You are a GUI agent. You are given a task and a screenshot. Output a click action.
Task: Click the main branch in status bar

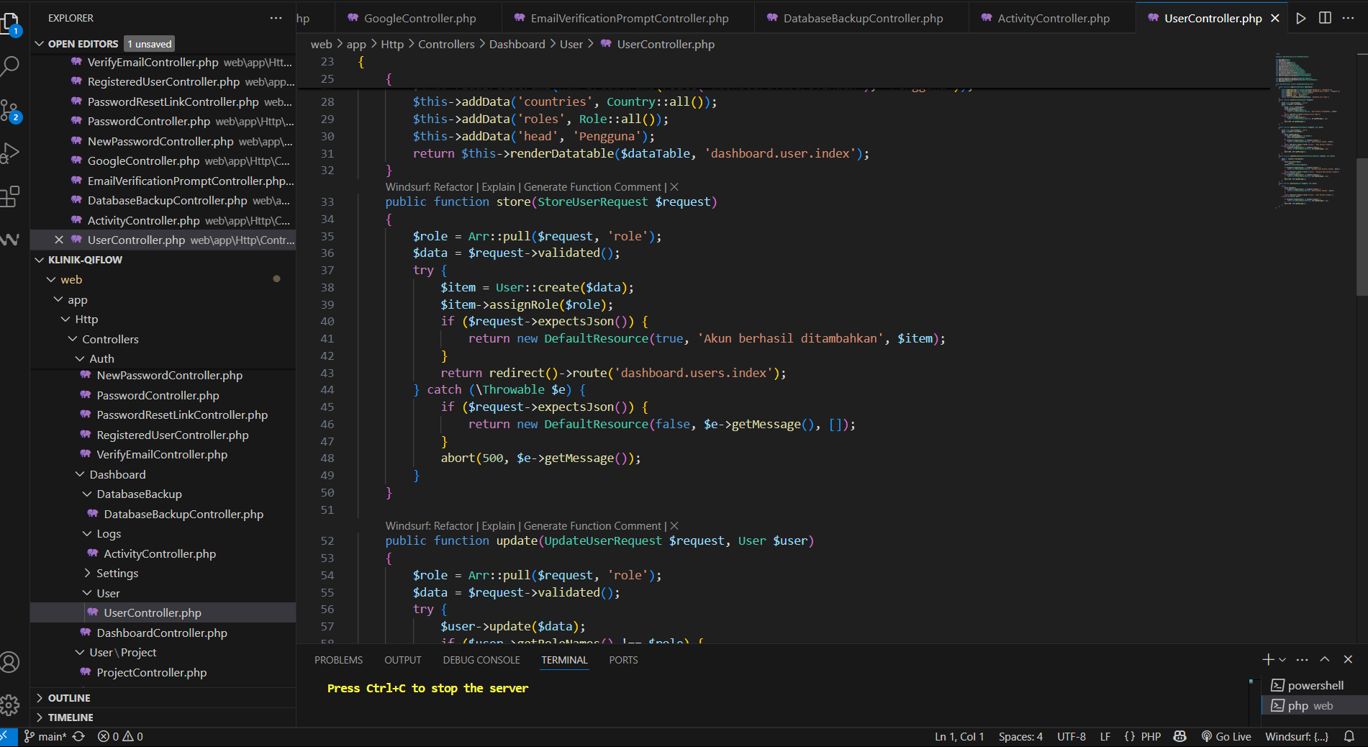(46, 736)
